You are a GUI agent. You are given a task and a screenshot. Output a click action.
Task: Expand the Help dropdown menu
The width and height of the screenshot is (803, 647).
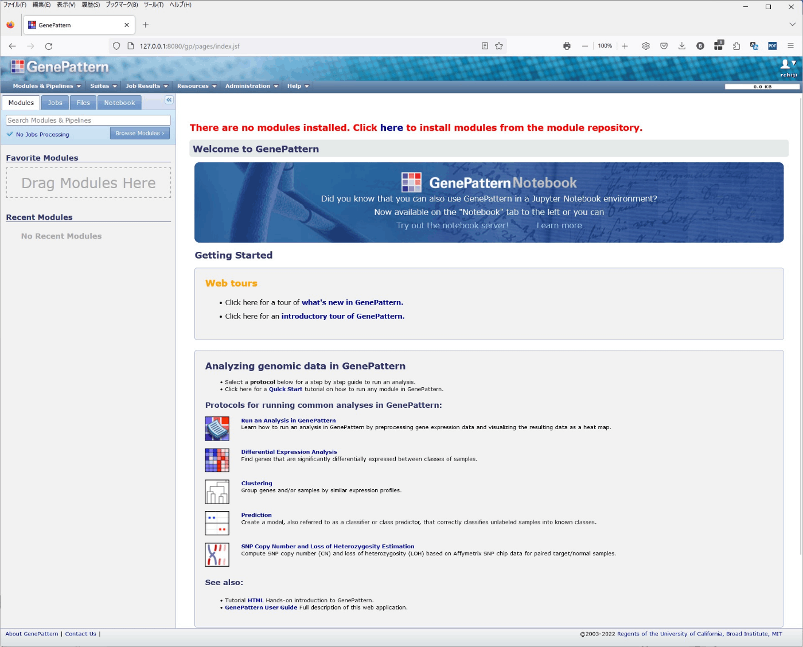298,86
